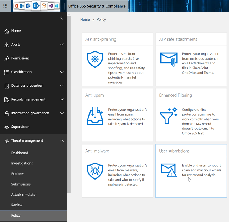
Task: Click the User submissions warning envelope icon
Action: (x=169, y=171)
